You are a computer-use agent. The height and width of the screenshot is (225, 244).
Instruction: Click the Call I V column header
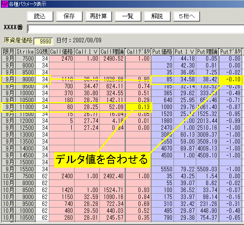tap(87, 52)
